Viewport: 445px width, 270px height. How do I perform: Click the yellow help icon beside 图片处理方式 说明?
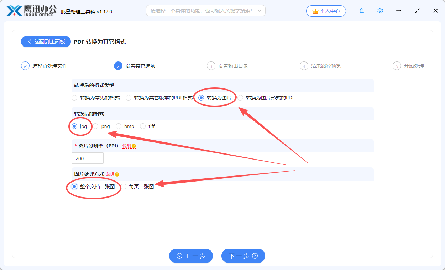[x=117, y=174]
